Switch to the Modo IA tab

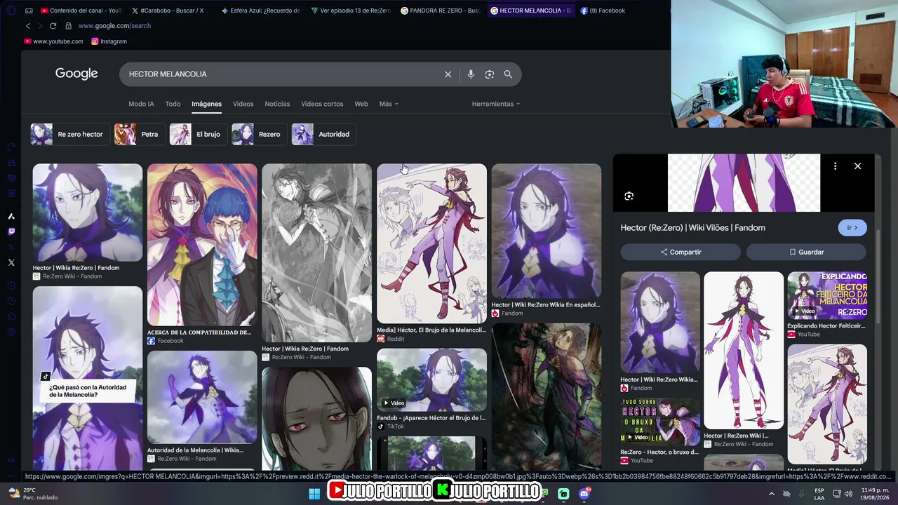click(141, 104)
